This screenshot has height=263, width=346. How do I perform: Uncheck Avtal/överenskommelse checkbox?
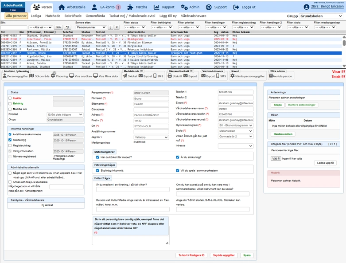coord(10,134)
